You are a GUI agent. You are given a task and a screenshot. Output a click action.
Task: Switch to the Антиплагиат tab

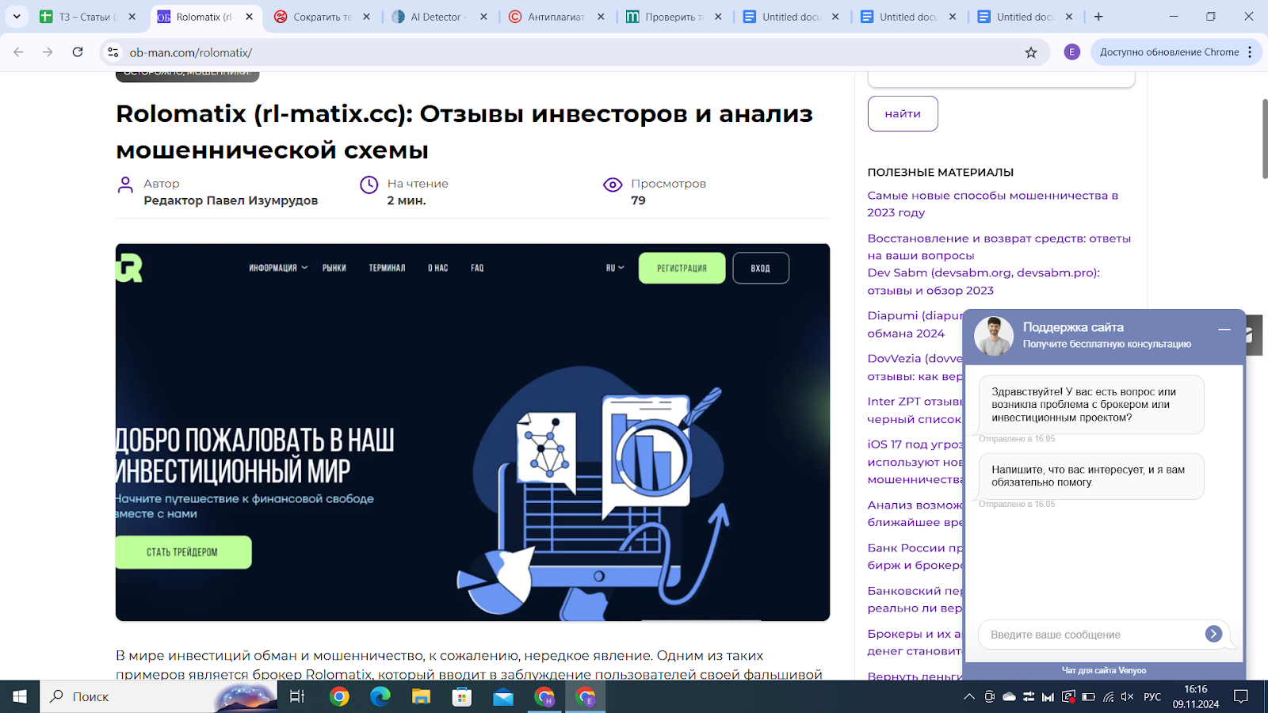point(555,17)
